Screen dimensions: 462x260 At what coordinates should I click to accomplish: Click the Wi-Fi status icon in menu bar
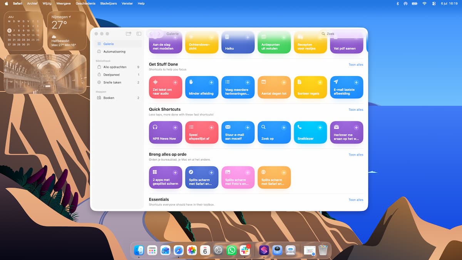pyautogui.click(x=424, y=3)
